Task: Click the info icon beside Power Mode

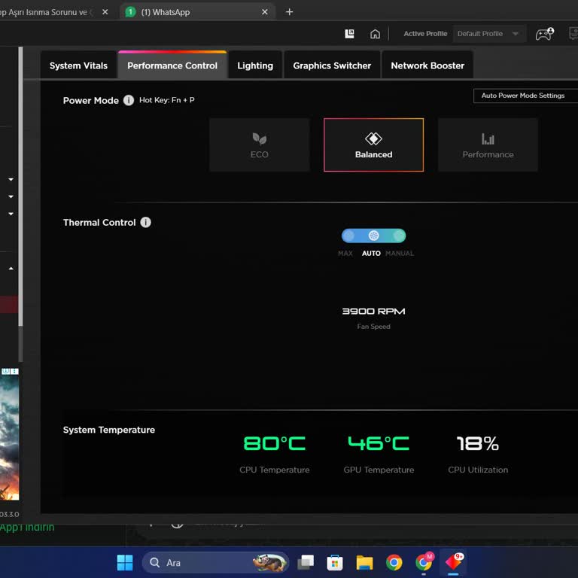Action: (x=129, y=100)
